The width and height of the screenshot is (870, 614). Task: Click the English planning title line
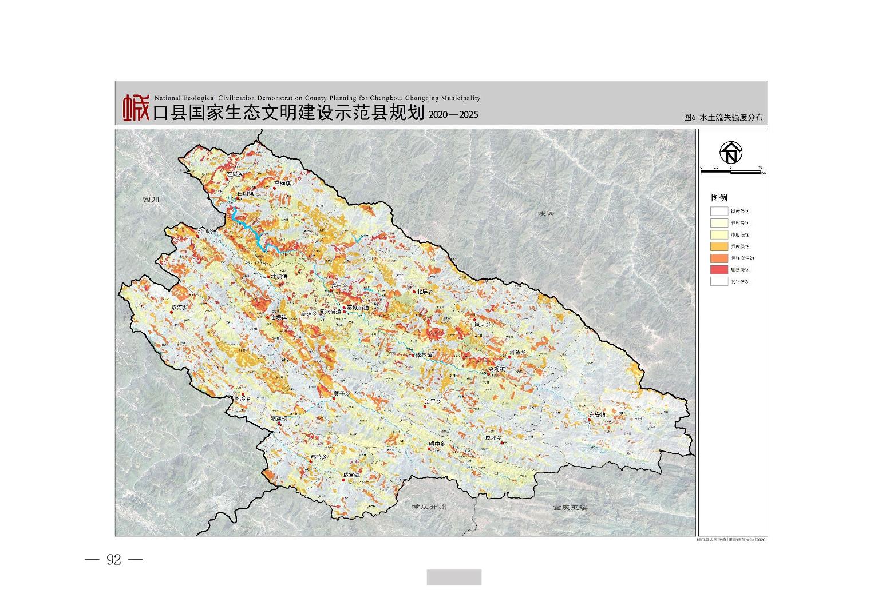point(317,98)
